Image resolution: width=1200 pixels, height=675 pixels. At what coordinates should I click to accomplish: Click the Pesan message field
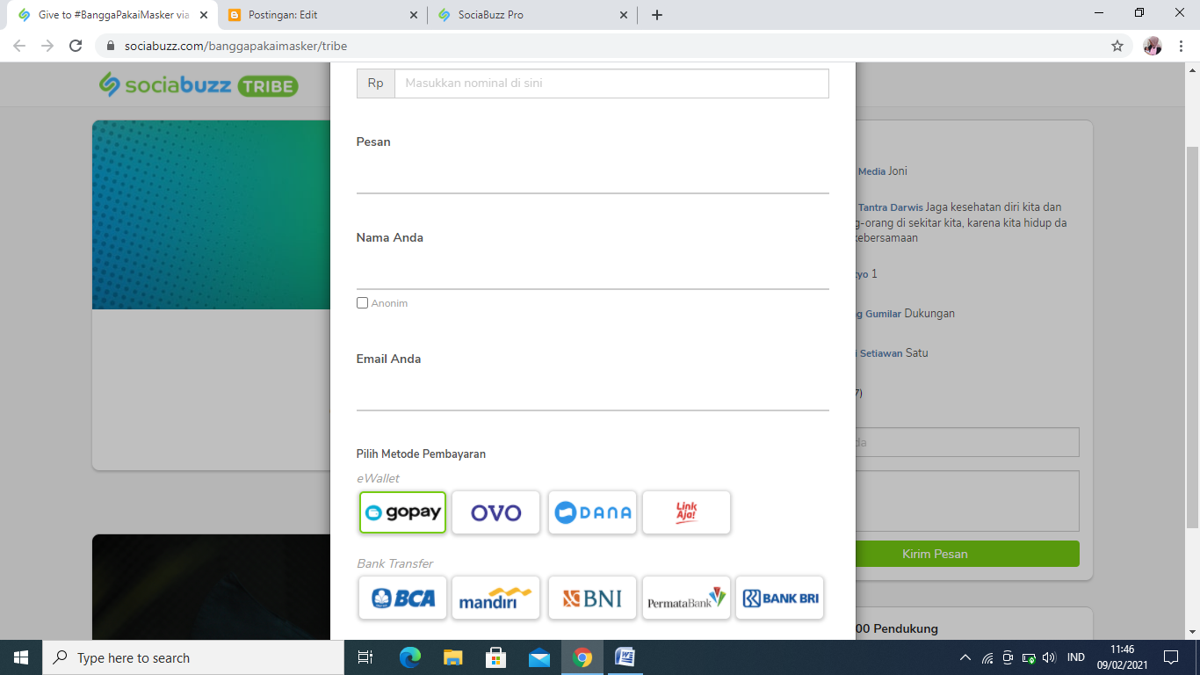point(592,175)
